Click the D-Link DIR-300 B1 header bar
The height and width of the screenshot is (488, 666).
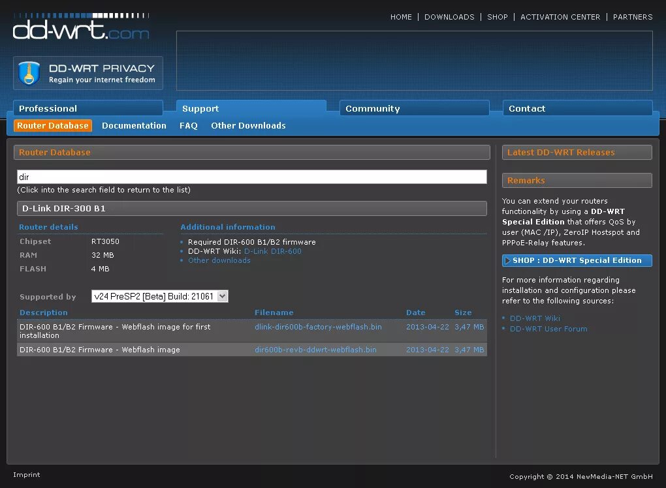(252, 208)
